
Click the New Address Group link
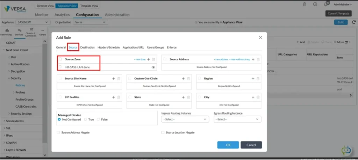240,60
